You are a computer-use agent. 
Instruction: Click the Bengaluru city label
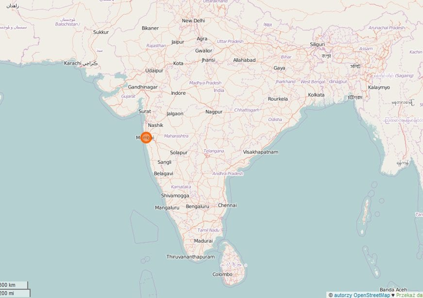[197, 206]
